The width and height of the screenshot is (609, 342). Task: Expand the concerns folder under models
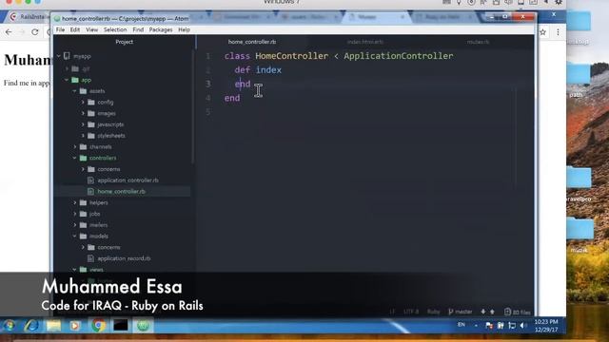pyautogui.click(x=83, y=247)
